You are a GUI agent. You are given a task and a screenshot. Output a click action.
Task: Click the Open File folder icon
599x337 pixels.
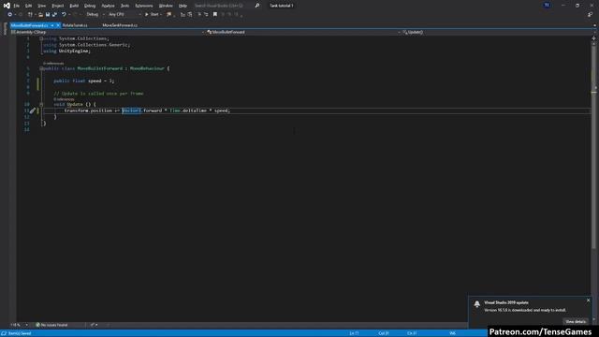40,15
